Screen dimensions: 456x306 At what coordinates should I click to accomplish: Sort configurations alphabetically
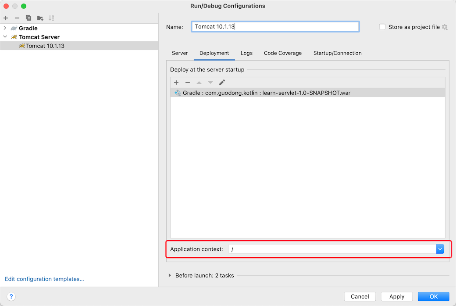click(x=51, y=18)
